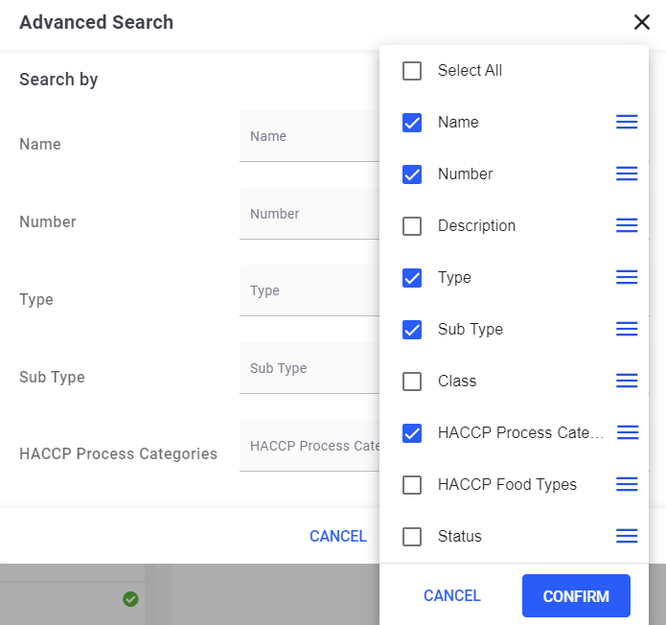
Task: Enable the Description checkbox
Action: [411, 226]
